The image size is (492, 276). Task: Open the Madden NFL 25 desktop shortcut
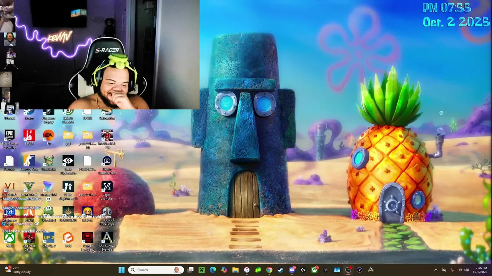tap(107, 139)
